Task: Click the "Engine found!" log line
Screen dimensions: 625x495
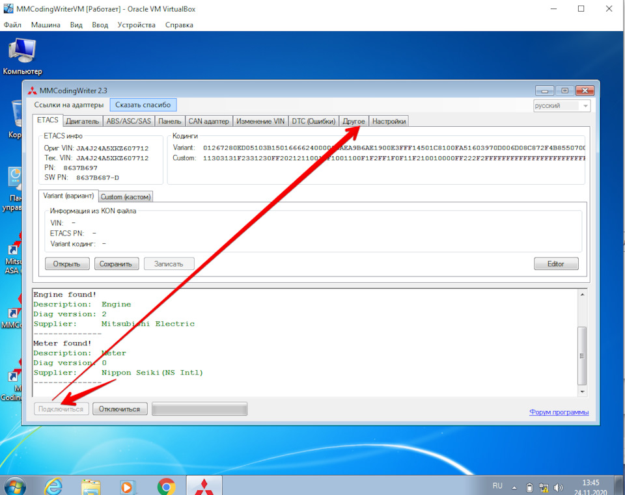Action: pyautogui.click(x=65, y=294)
